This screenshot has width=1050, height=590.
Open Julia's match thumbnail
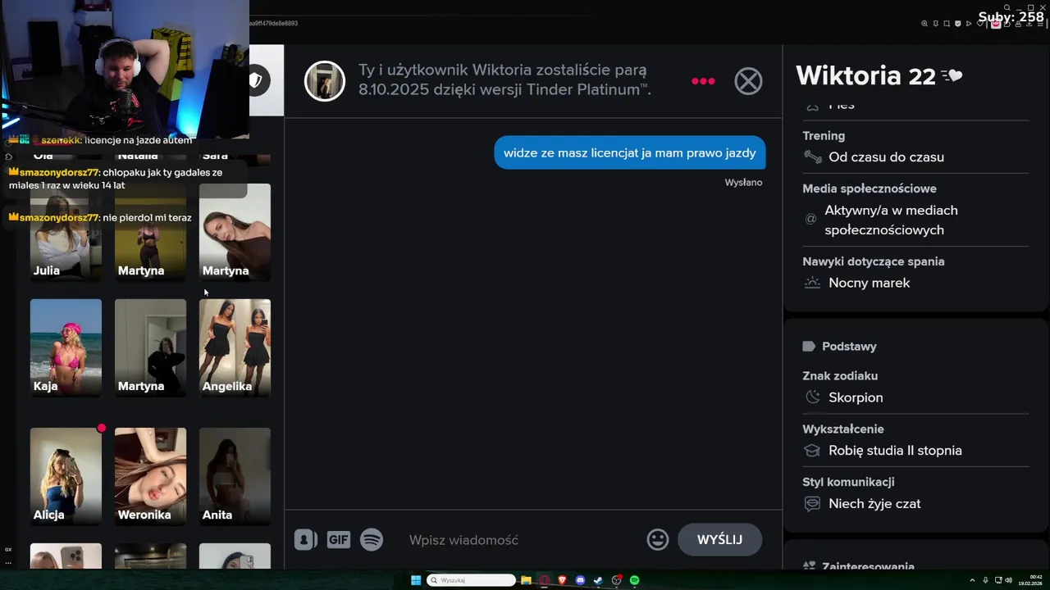pos(66,232)
